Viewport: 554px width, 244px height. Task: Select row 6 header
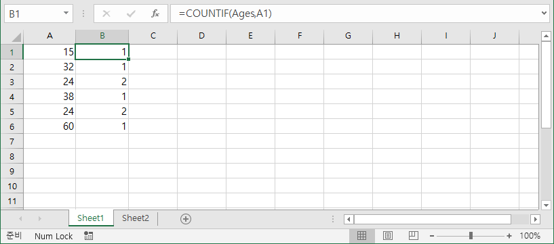[x=12, y=126]
